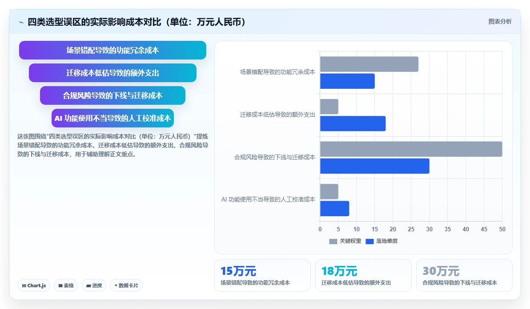
Task: Click the description paragraph starting 这张图围绕
Action: coord(112,145)
